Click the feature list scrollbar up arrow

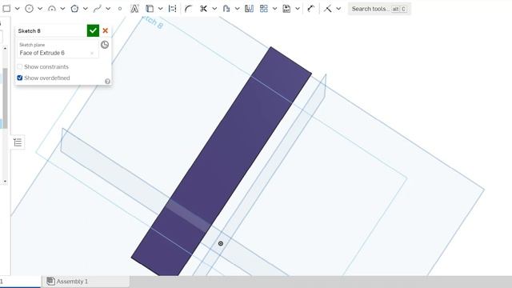pyautogui.click(x=5, y=48)
